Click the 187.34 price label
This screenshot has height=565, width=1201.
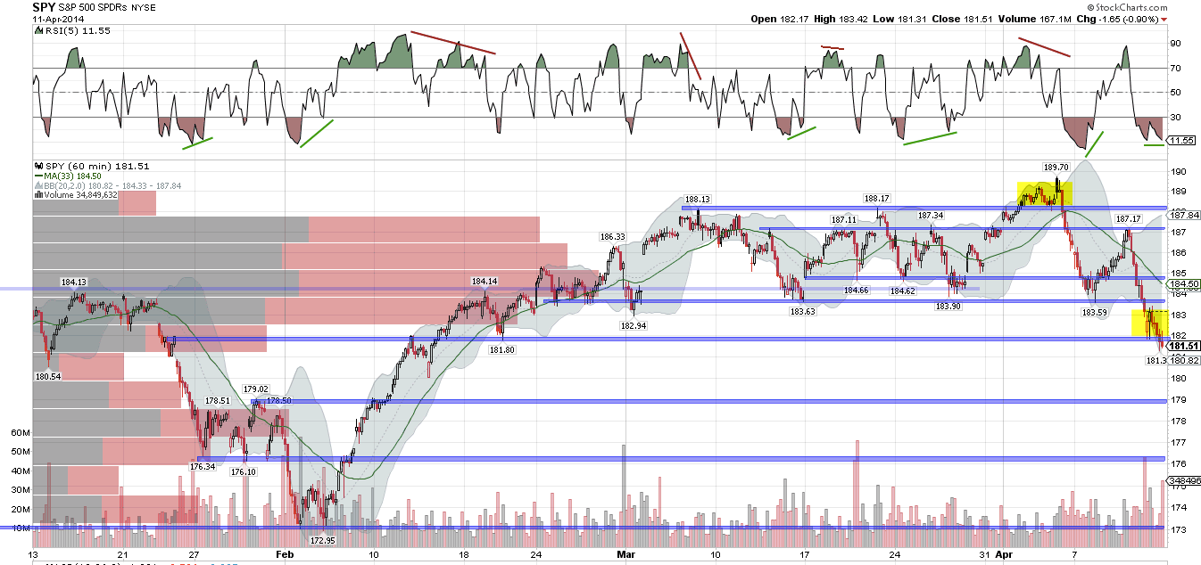coord(930,216)
